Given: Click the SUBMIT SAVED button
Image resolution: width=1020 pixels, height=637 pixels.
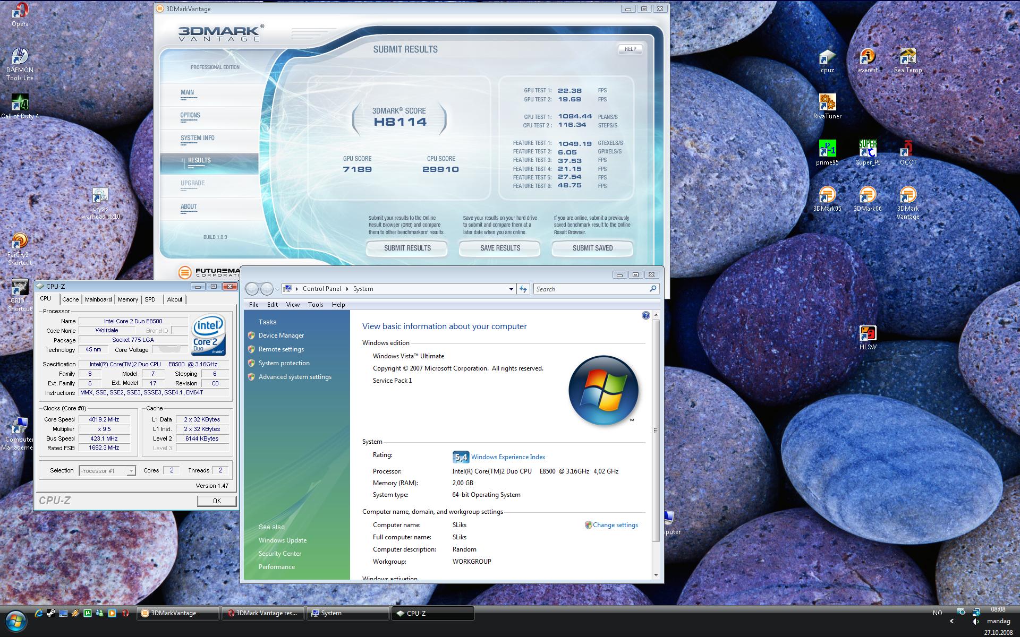Looking at the screenshot, I should (592, 248).
